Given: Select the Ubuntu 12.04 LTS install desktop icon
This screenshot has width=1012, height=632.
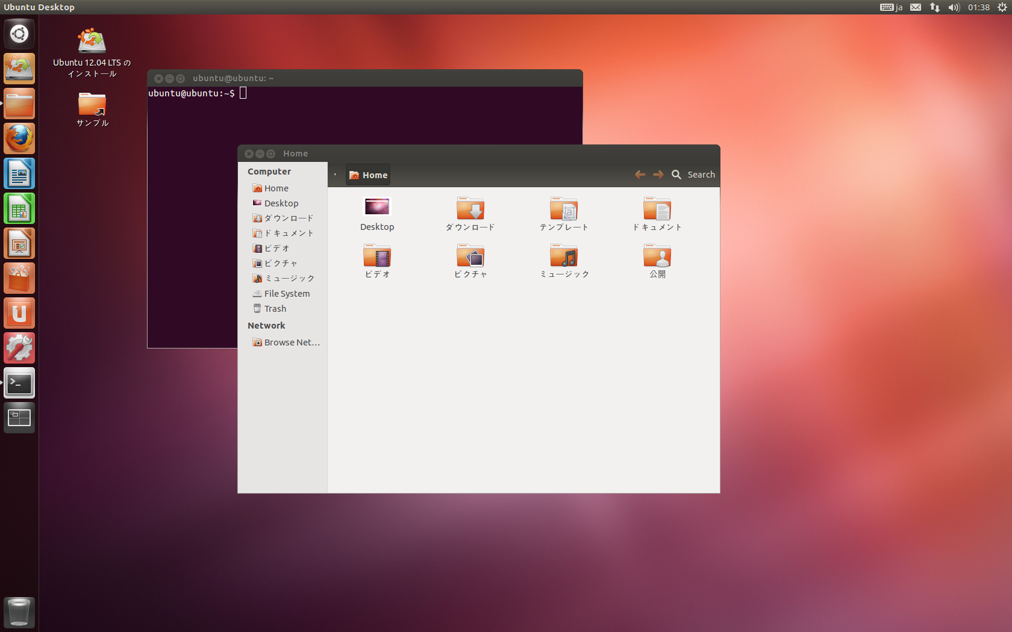Looking at the screenshot, I should click(x=92, y=53).
